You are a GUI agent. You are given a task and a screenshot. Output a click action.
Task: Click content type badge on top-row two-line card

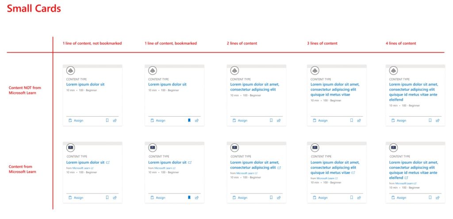coord(234,71)
